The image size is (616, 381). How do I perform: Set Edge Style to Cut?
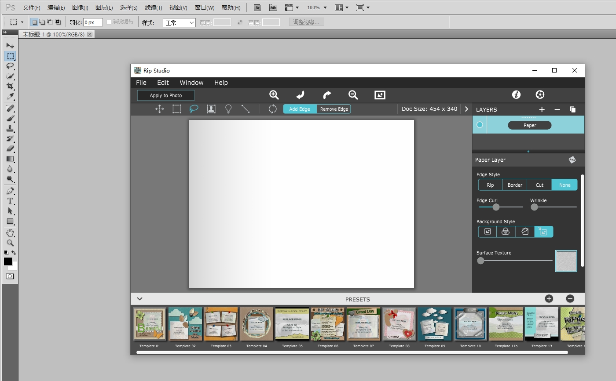[x=539, y=185]
